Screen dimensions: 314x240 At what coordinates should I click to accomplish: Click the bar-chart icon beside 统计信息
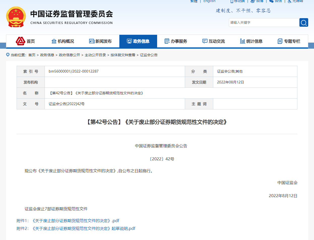(x=242, y=41)
